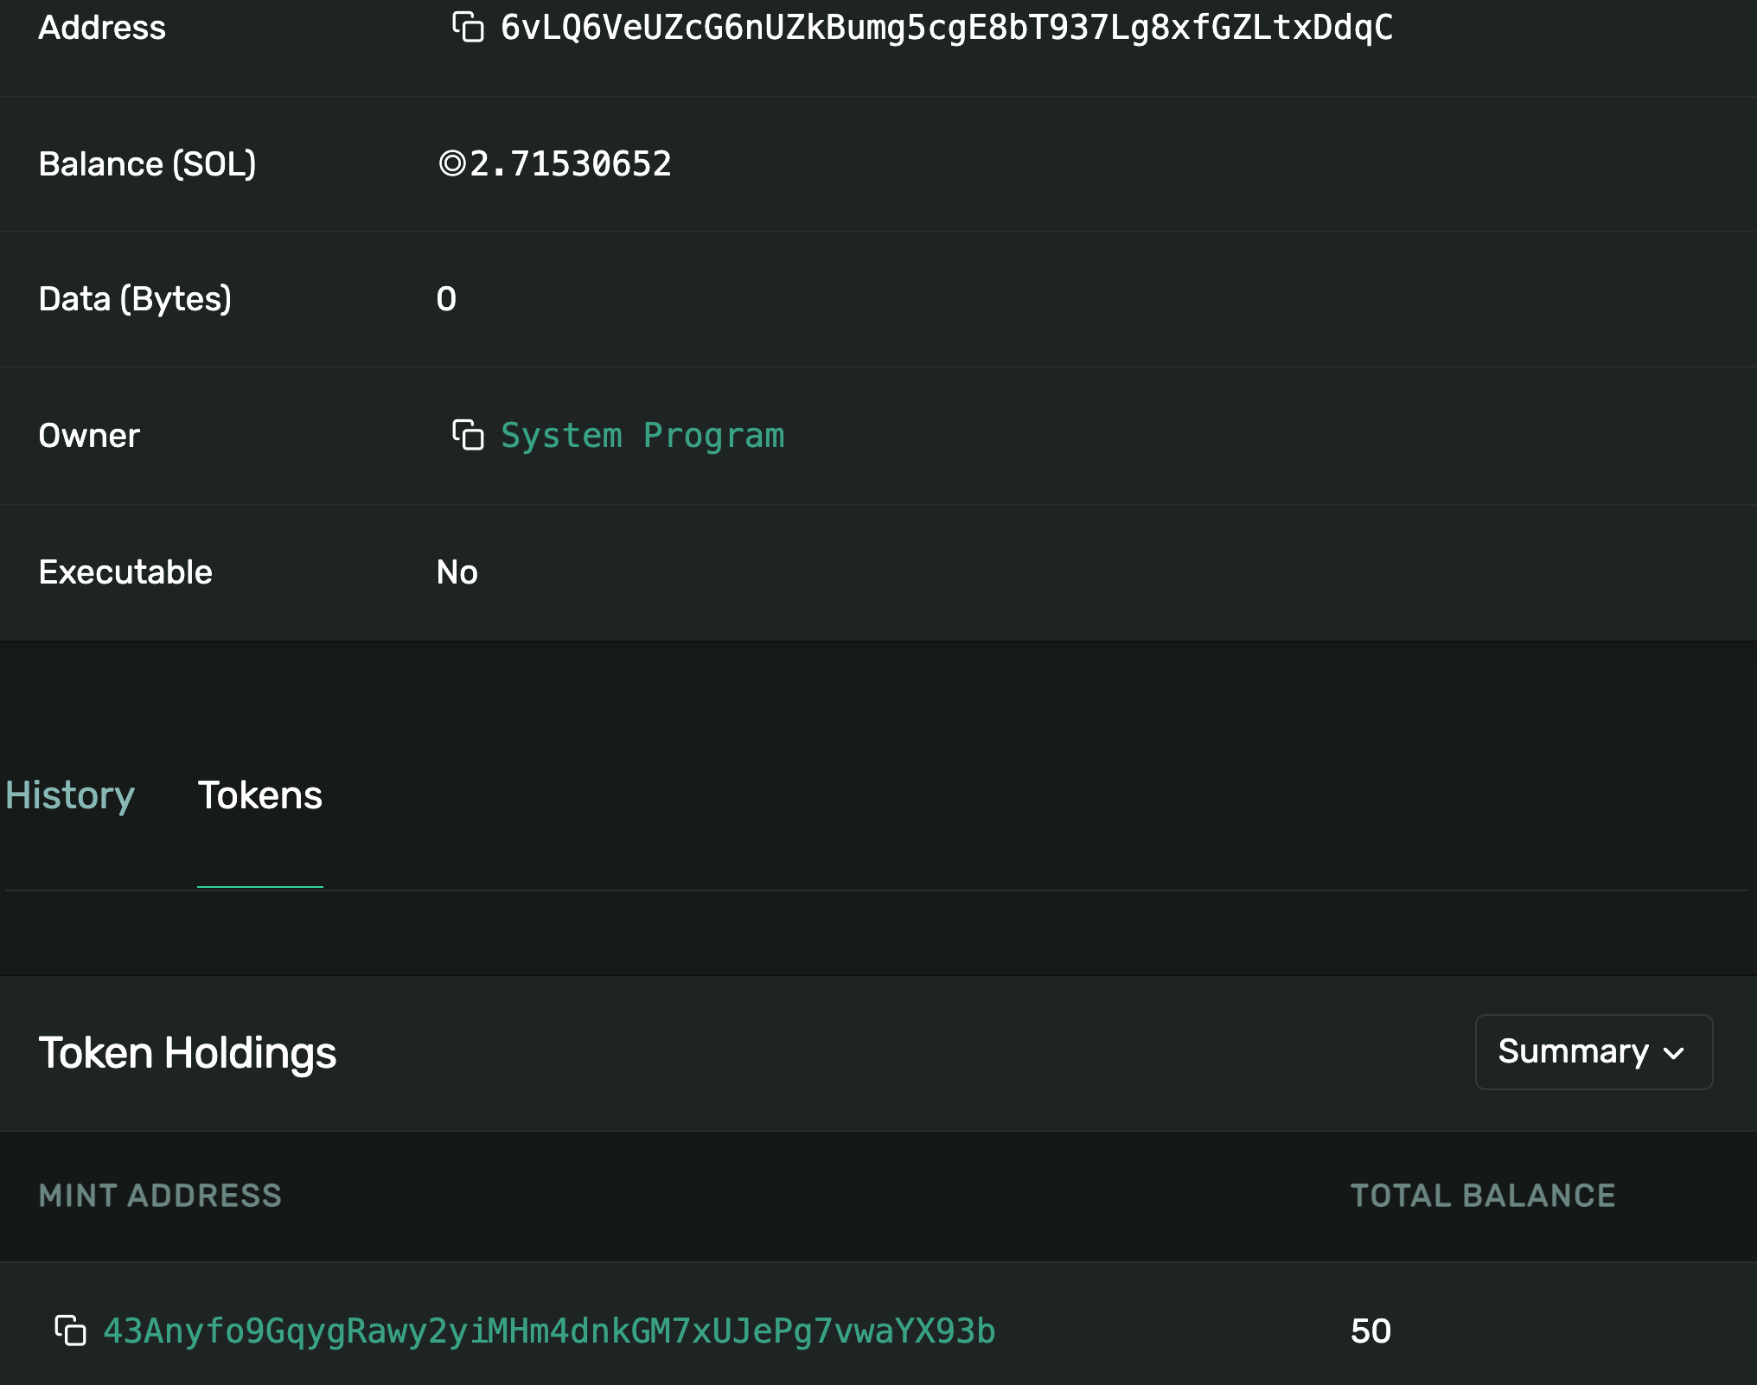This screenshot has height=1385, width=1757.
Task: Click the Address field label
Action: 102,28
